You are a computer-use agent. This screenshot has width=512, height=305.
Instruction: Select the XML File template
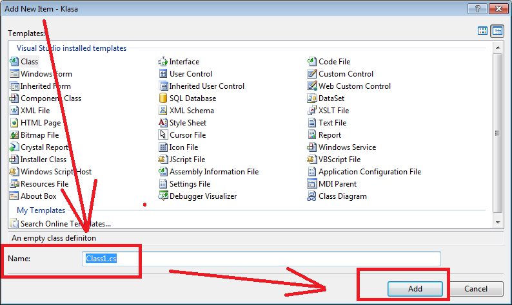tap(35, 111)
